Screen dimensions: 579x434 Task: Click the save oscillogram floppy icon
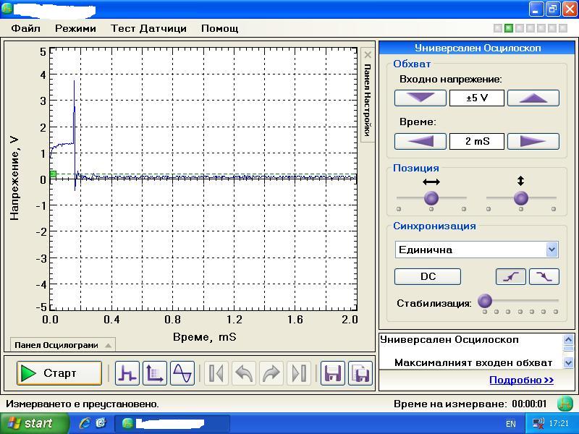[333, 373]
